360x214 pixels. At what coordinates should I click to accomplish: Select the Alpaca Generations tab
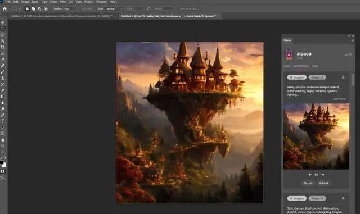(x=301, y=66)
